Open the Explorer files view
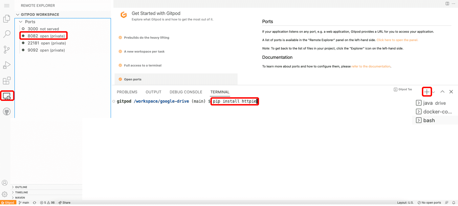Screen dimensions: 458x206 click(x=7, y=19)
